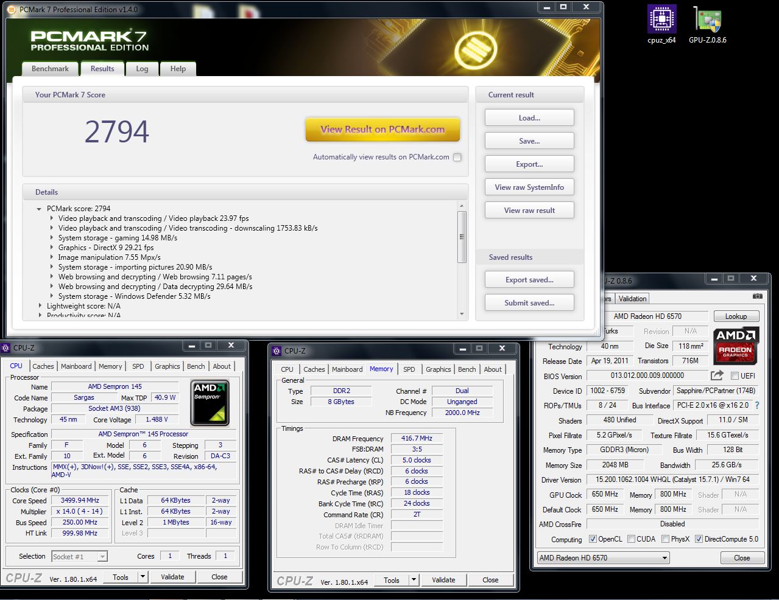The height and width of the screenshot is (600, 779).
Task: Expand Web browsing 7.11 pages/s item
Action: pos(52,277)
